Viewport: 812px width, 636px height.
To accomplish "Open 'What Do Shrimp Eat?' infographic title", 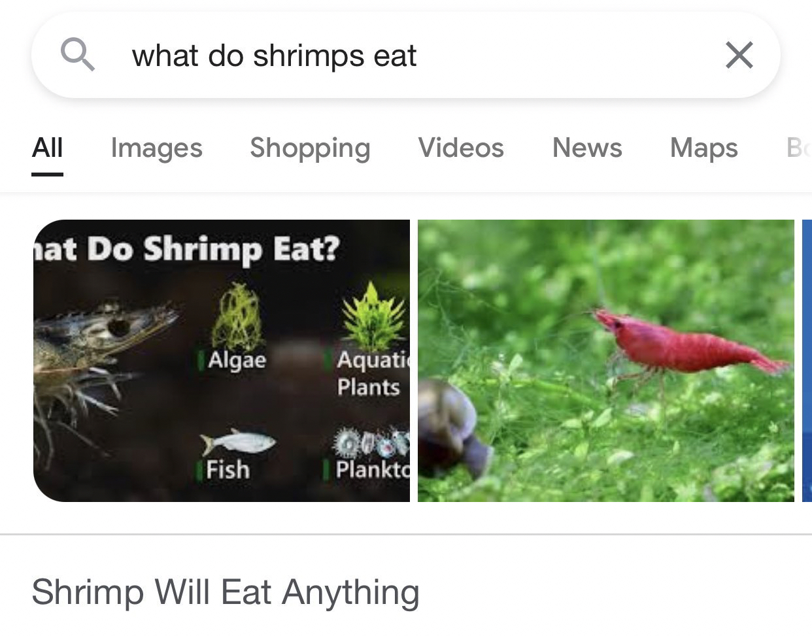I will tap(187, 250).
